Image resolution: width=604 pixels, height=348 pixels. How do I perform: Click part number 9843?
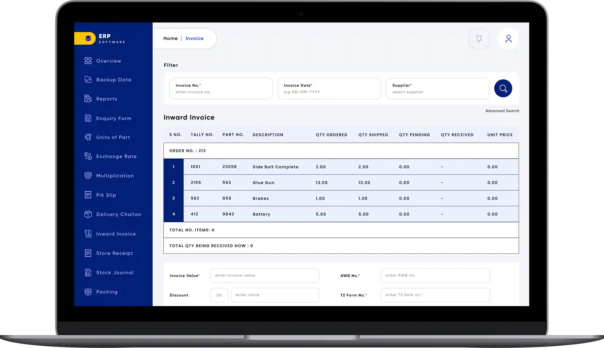click(x=228, y=214)
